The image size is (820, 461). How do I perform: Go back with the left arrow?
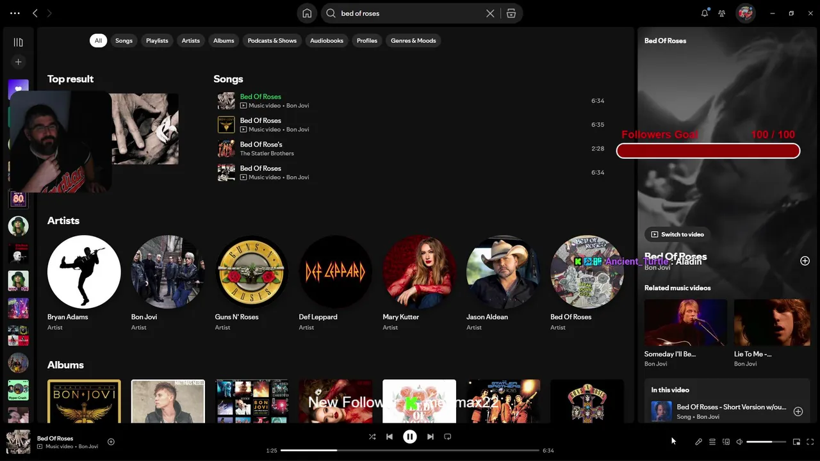click(x=35, y=13)
